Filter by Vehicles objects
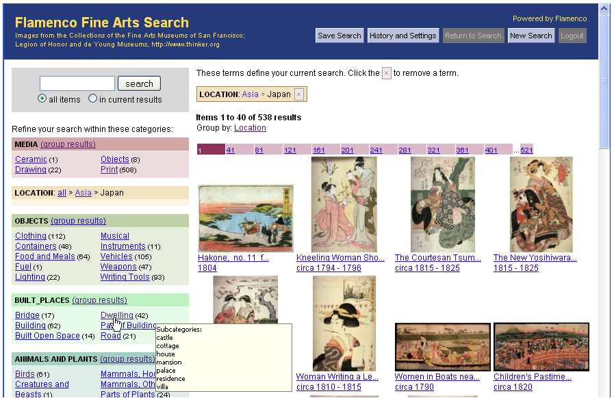The height and width of the screenshot is (398, 614). point(116,256)
